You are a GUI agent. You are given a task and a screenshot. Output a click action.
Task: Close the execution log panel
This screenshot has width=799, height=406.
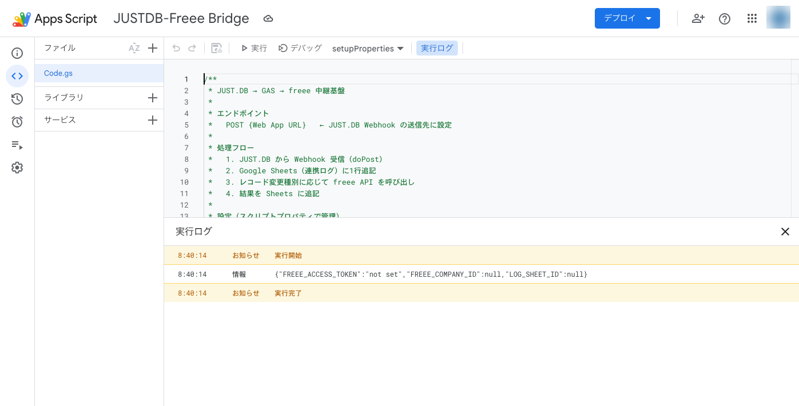click(x=785, y=232)
